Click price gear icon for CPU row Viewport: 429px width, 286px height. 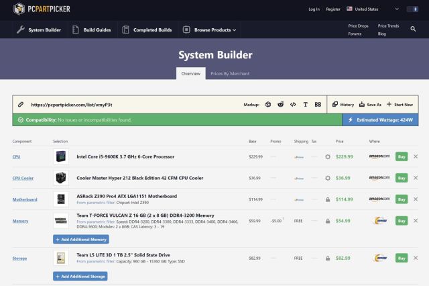coord(328,156)
